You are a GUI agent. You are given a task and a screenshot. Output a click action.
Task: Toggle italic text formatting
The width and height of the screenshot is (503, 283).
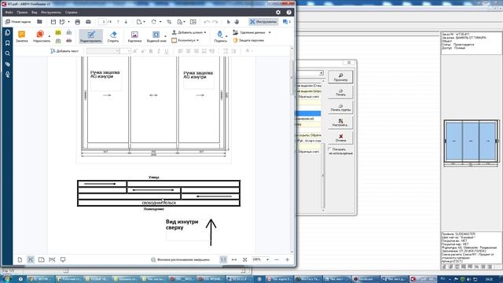click(159, 51)
